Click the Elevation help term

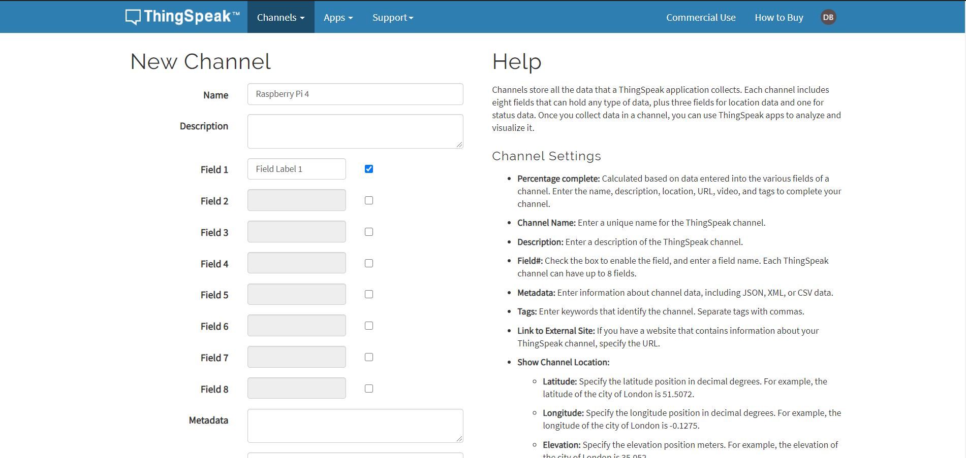[562, 445]
